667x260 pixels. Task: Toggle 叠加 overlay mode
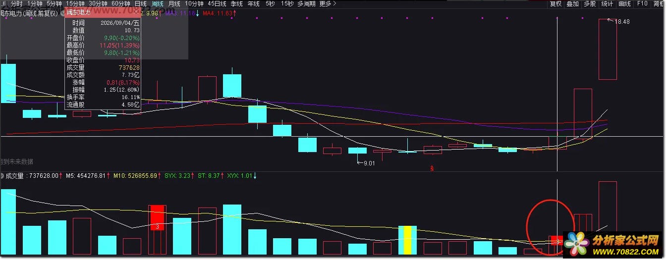tap(573, 3)
